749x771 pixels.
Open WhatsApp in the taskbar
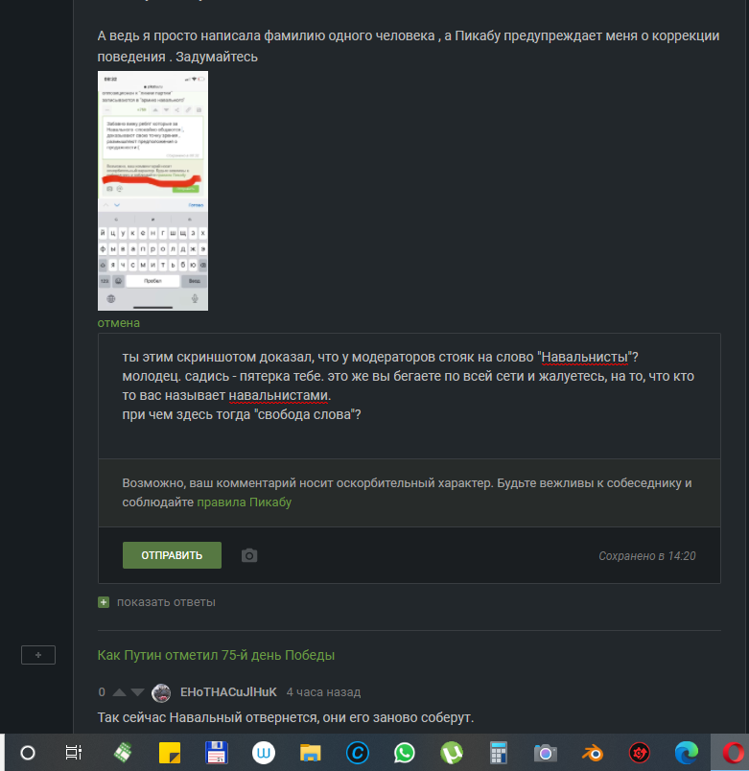click(405, 753)
